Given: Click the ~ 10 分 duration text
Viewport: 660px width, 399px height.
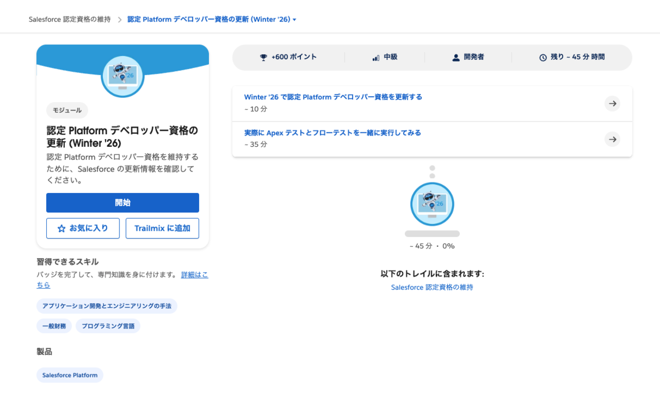Looking at the screenshot, I should pos(256,109).
